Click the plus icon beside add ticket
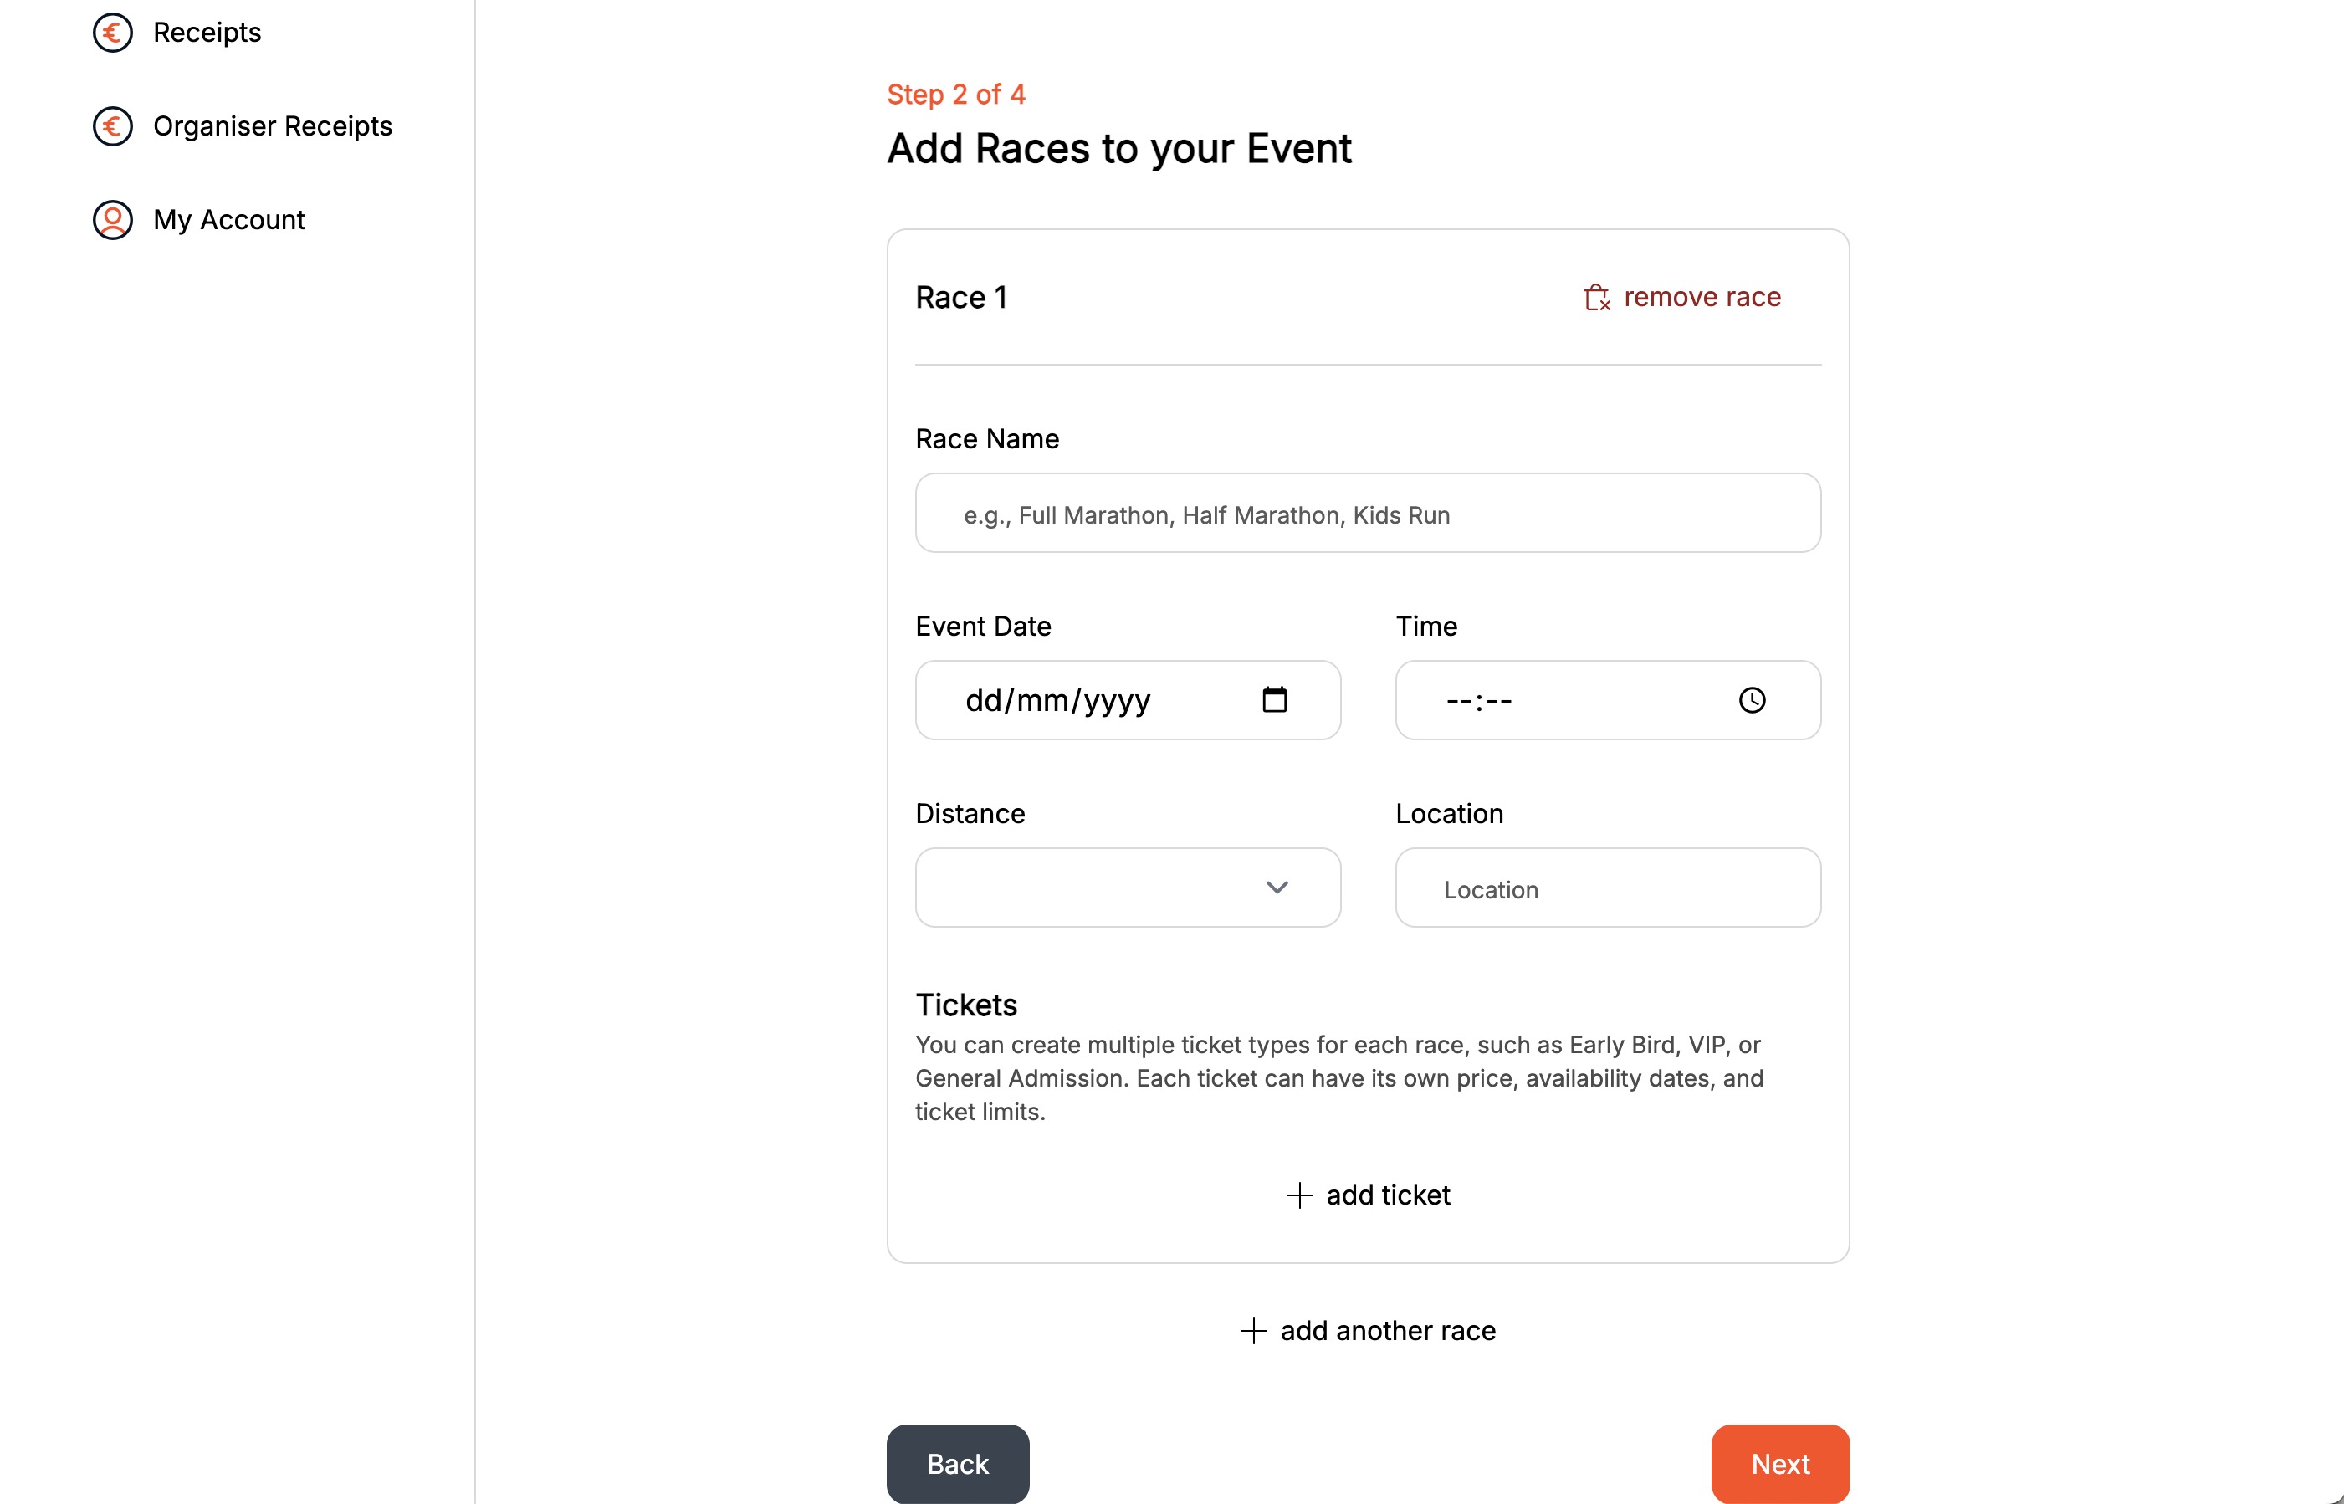Viewport: 2344px width, 1504px height. point(1299,1195)
